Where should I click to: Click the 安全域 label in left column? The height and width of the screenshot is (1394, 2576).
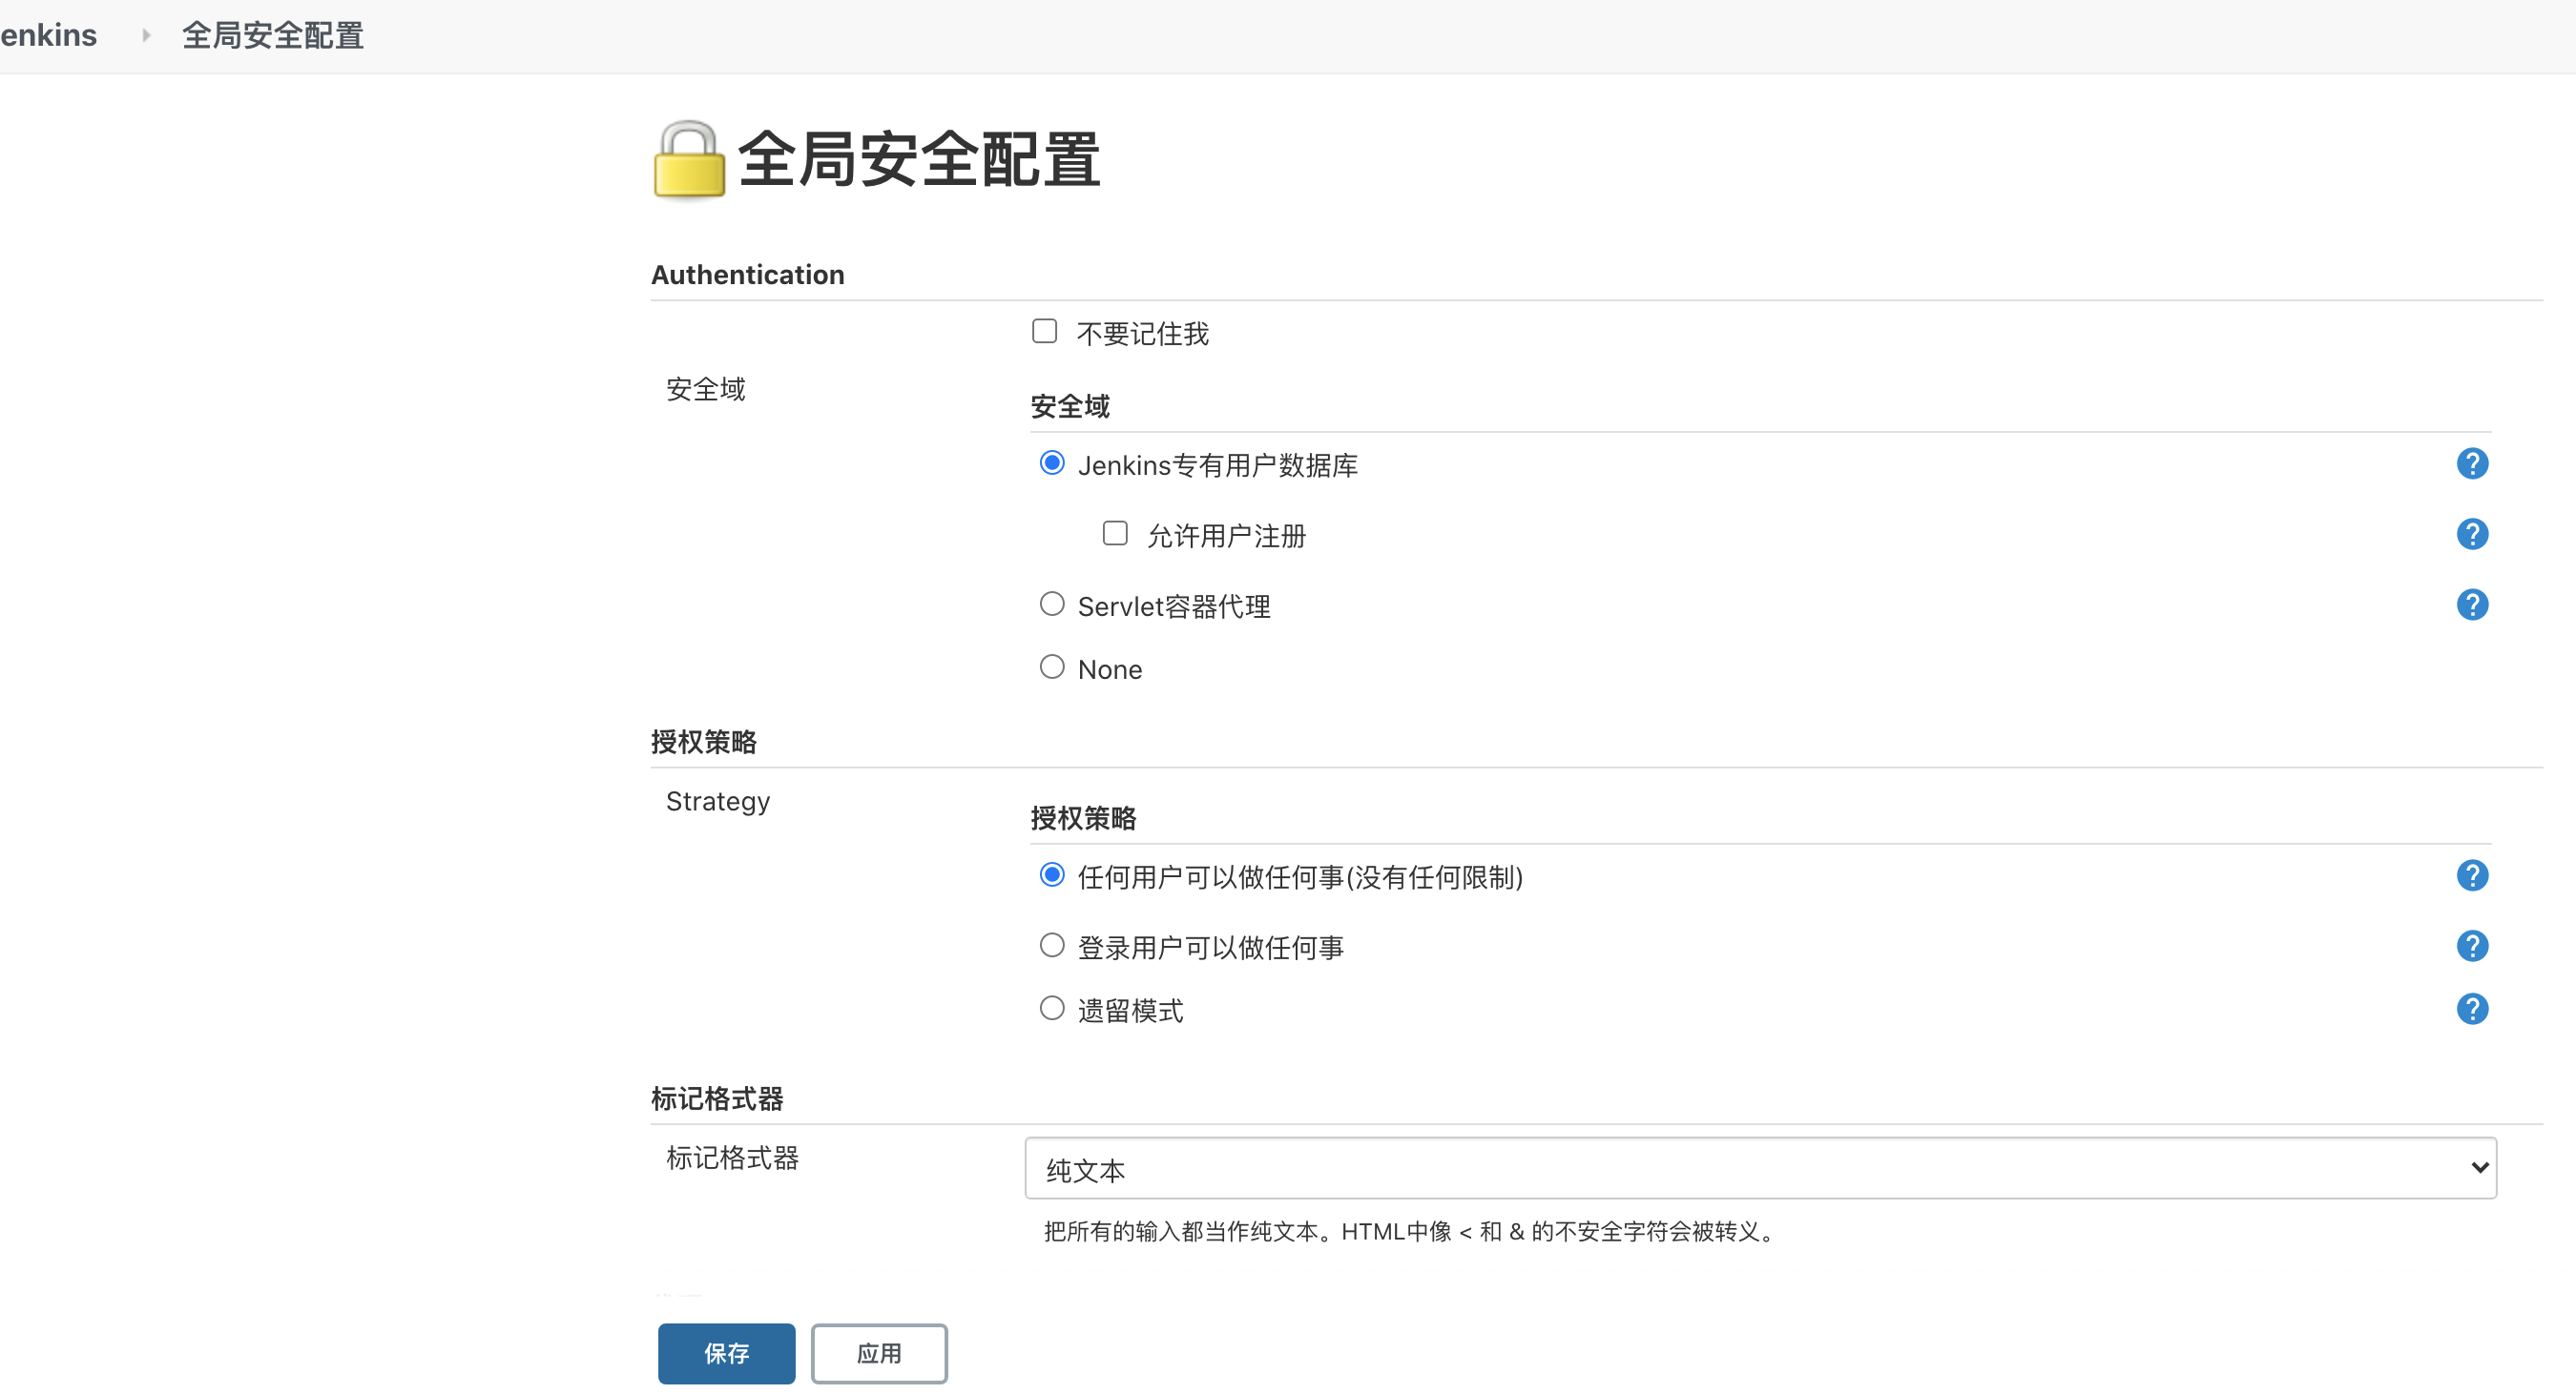pos(705,390)
